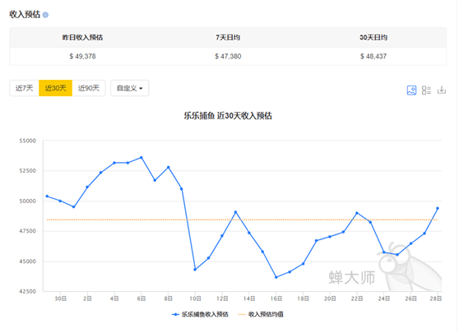The image size is (459, 333).
Task: Click the 30天日均 column header
Action: pos(373,38)
